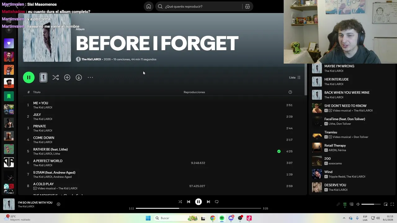This screenshot has width=397, height=223.
Task: Enable shuffle for the album
Action: tap(56, 77)
